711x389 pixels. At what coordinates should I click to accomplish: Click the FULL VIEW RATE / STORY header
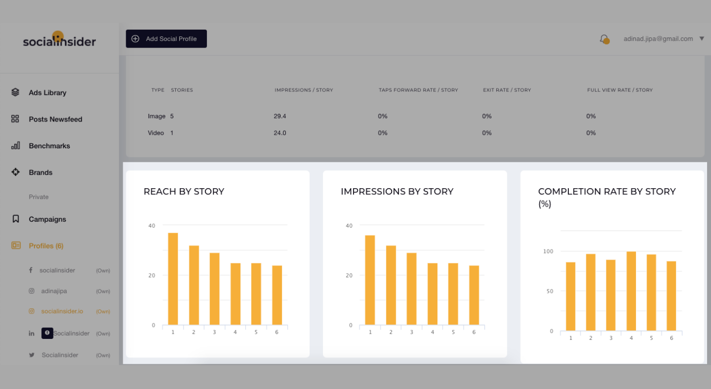click(x=620, y=90)
